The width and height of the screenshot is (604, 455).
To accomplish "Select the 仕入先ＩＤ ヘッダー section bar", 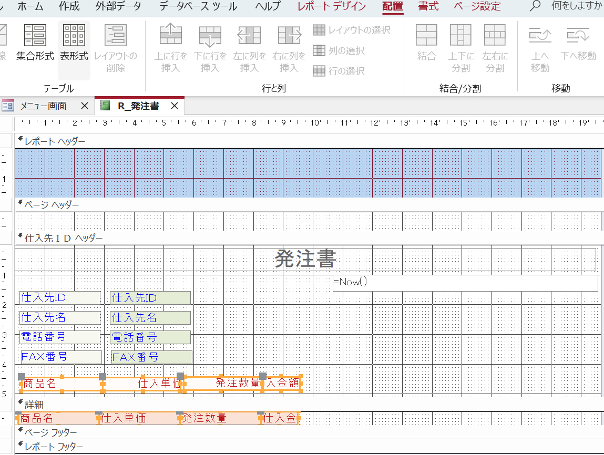I will pos(309,238).
